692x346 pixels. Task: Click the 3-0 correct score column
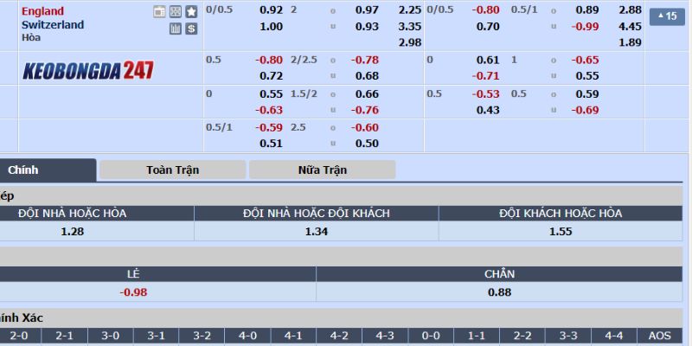(111, 336)
